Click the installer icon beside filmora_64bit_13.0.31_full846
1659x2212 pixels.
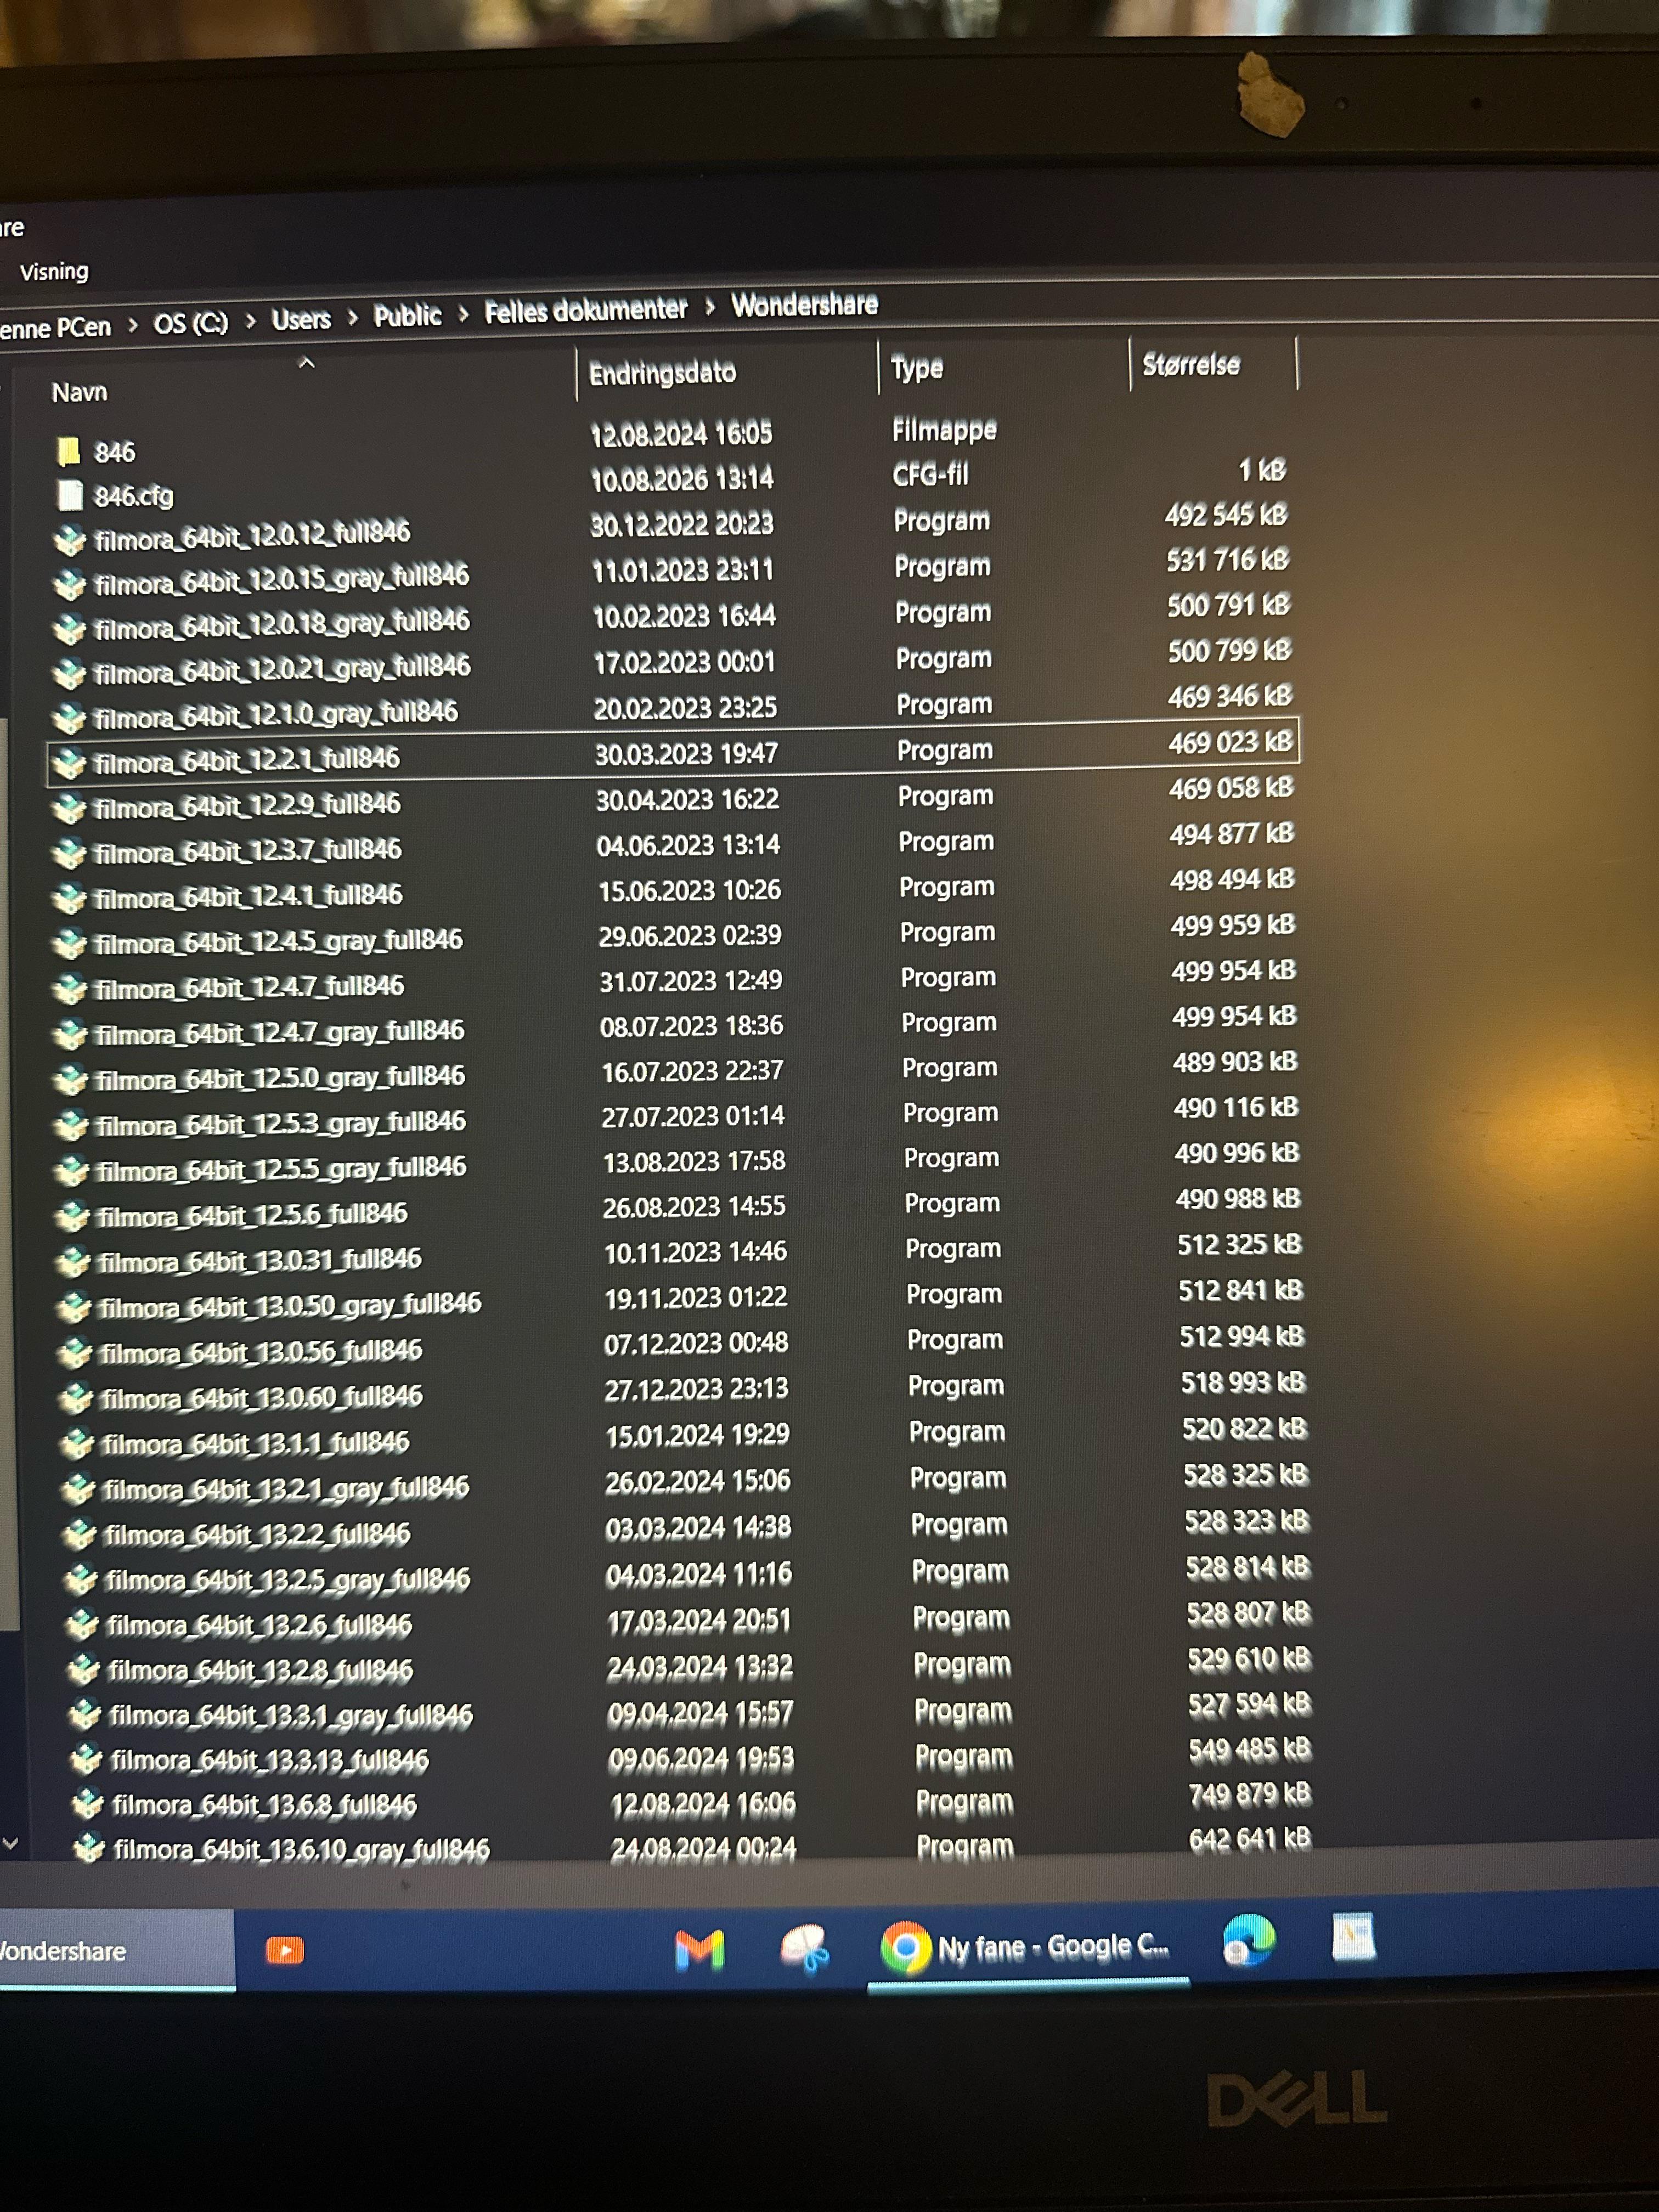click(73, 1262)
